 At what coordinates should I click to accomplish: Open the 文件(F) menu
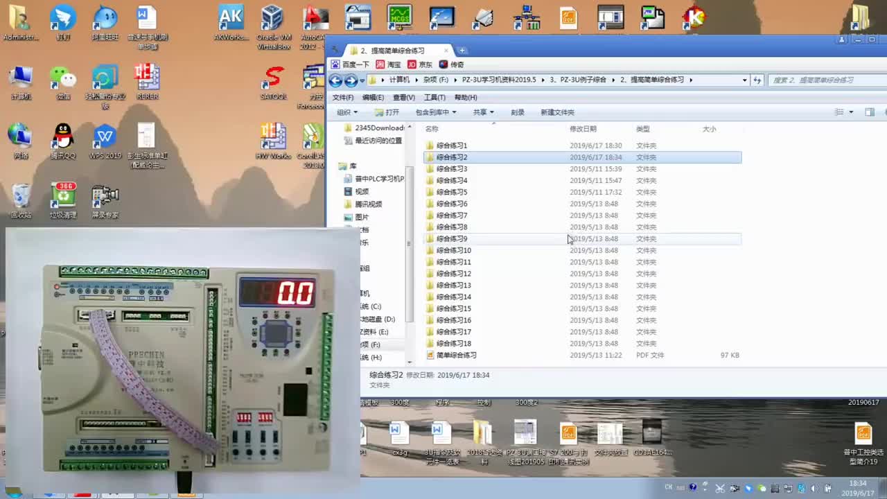coord(342,98)
